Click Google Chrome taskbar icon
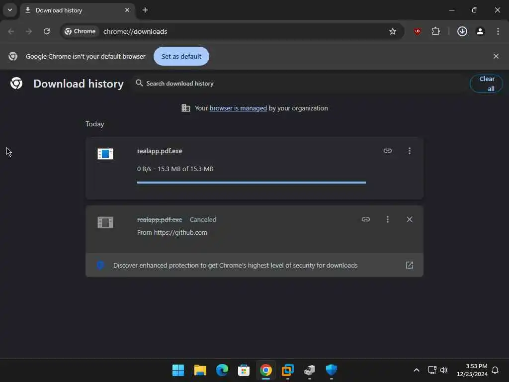 (266, 370)
